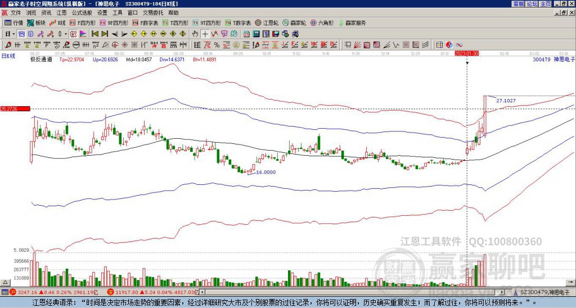The height and width of the screenshot is (308, 576).
Task: Select the 六角形 hexagon tool
Action: tap(322, 23)
